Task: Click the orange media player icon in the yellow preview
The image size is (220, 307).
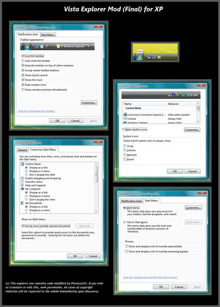Action: pos(159,57)
